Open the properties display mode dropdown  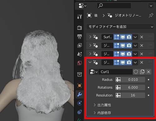coord(83,6)
